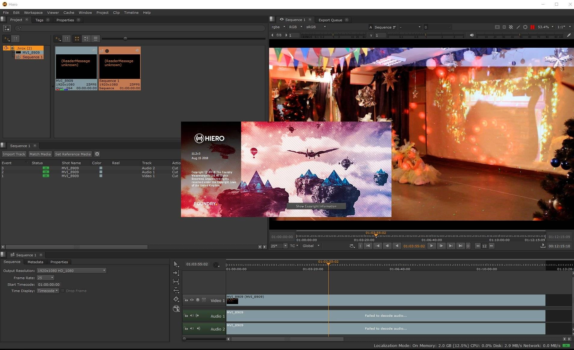Open the timeline snapping options beside the timecode
This screenshot has width=574, height=350.
coord(216,265)
